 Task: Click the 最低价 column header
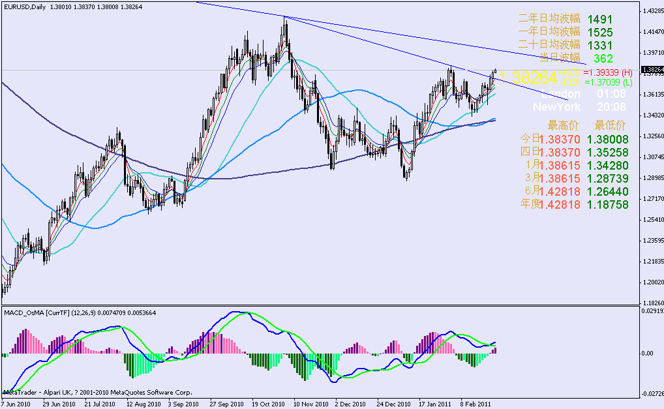point(610,126)
